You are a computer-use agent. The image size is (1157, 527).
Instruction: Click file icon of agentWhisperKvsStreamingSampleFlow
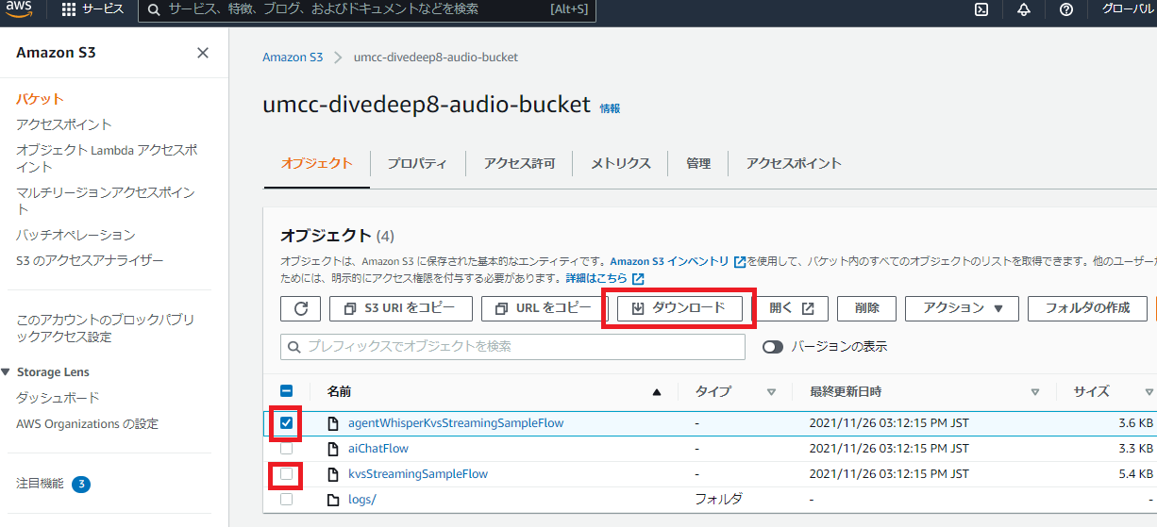coord(333,423)
